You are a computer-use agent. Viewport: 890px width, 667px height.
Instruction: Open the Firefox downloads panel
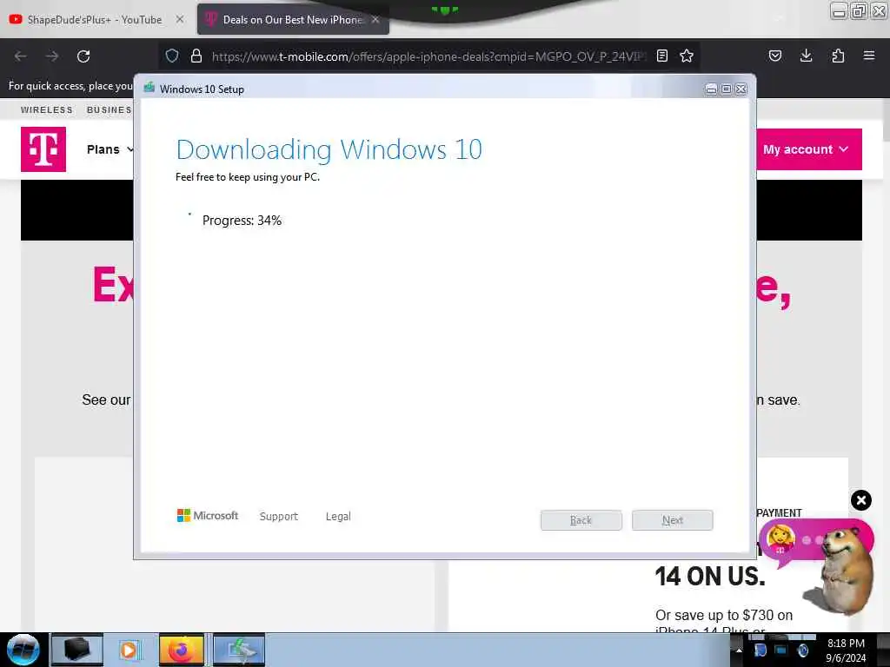[x=806, y=56]
